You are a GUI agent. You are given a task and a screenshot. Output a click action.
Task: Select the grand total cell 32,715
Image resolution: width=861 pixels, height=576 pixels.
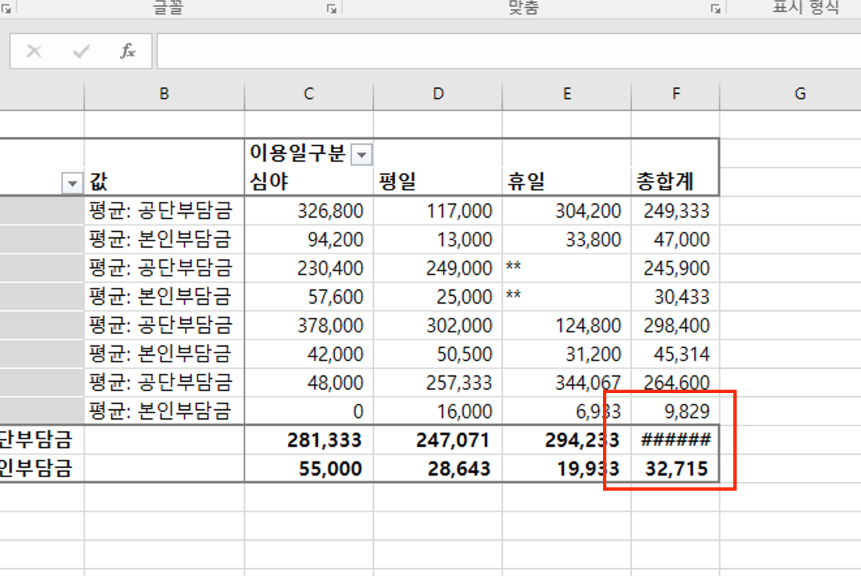pyautogui.click(x=675, y=468)
